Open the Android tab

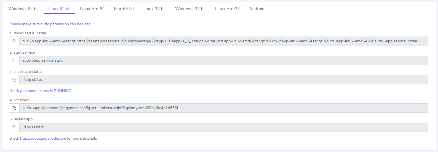257,9
